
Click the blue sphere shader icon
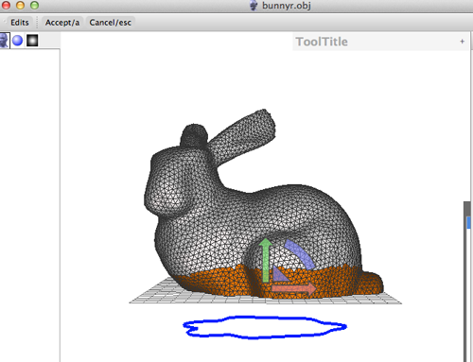coord(17,41)
